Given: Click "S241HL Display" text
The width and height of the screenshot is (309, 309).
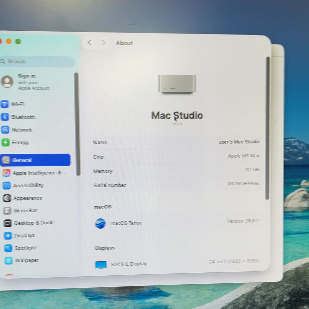Looking at the screenshot, I should pos(129,264).
